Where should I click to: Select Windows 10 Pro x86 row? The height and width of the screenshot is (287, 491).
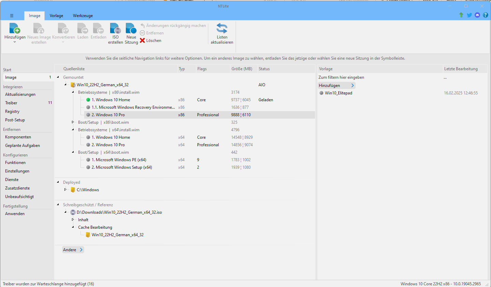tap(199, 115)
